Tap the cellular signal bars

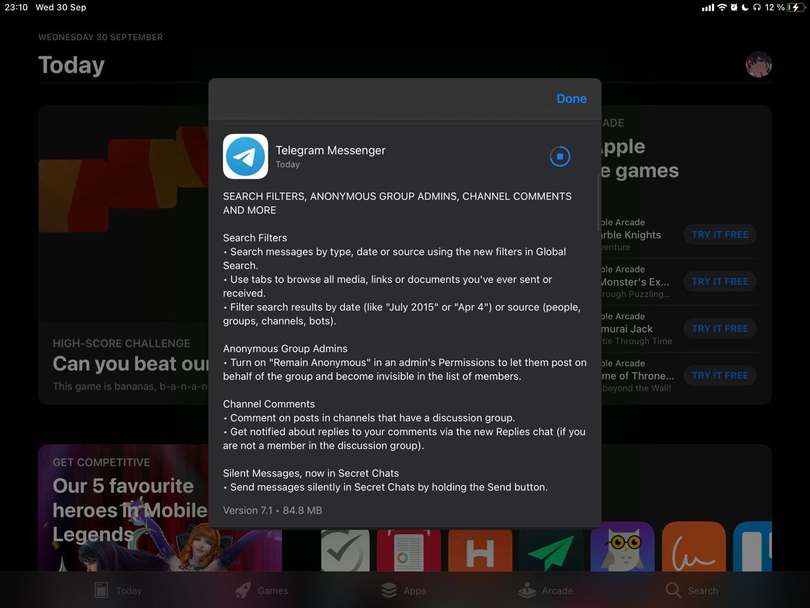coord(708,8)
